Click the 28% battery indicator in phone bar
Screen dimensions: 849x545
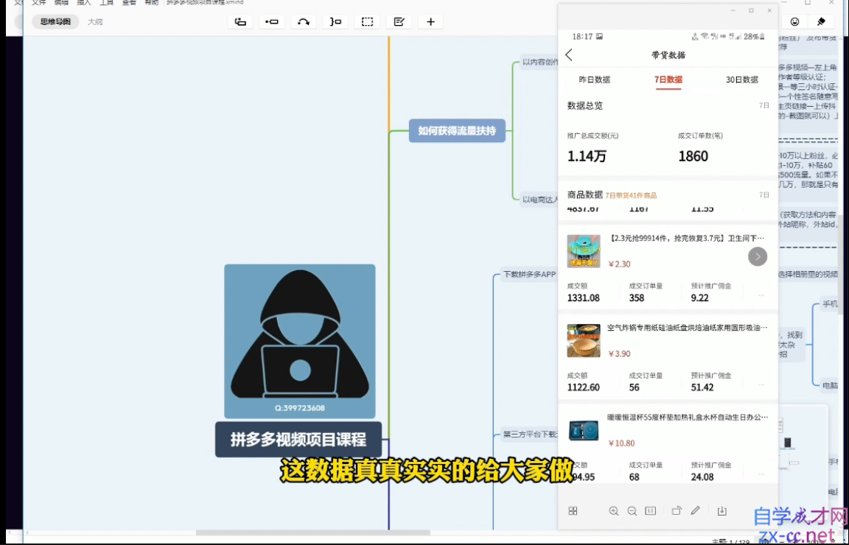(754, 37)
